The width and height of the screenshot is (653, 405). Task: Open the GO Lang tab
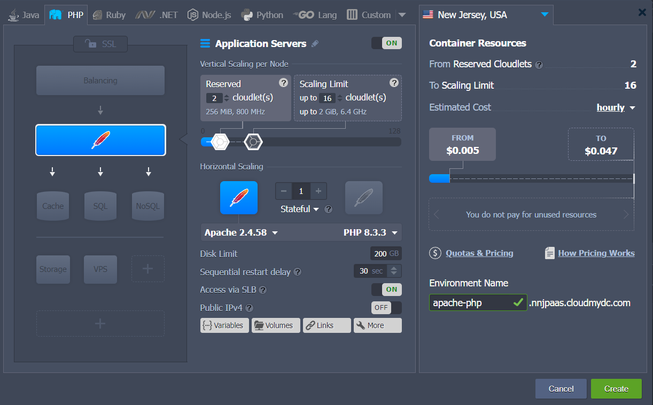click(x=315, y=15)
